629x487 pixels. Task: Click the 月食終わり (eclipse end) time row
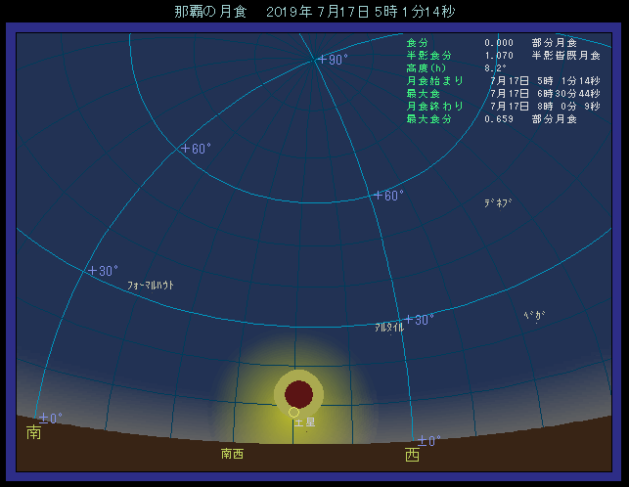491,106
